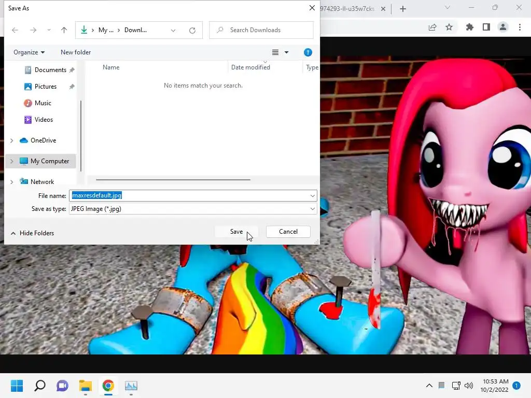
Task: Click the Back arrow in Save As dialog
Action: click(x=15, y=30)
